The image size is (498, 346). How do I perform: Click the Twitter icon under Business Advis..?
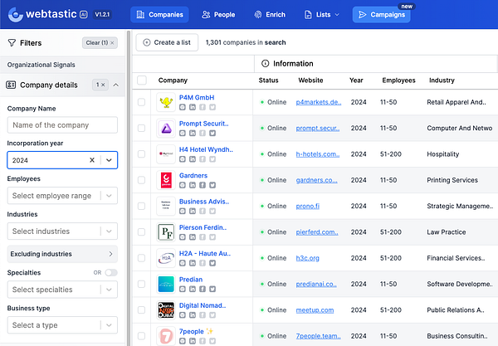[x=212, y=211]
